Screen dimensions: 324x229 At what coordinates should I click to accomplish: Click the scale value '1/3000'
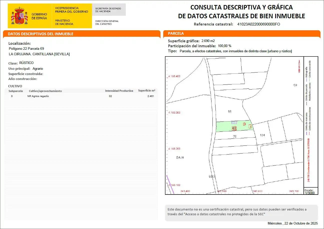310,193
